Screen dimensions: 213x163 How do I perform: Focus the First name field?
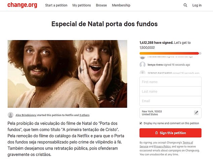point(170,82)
